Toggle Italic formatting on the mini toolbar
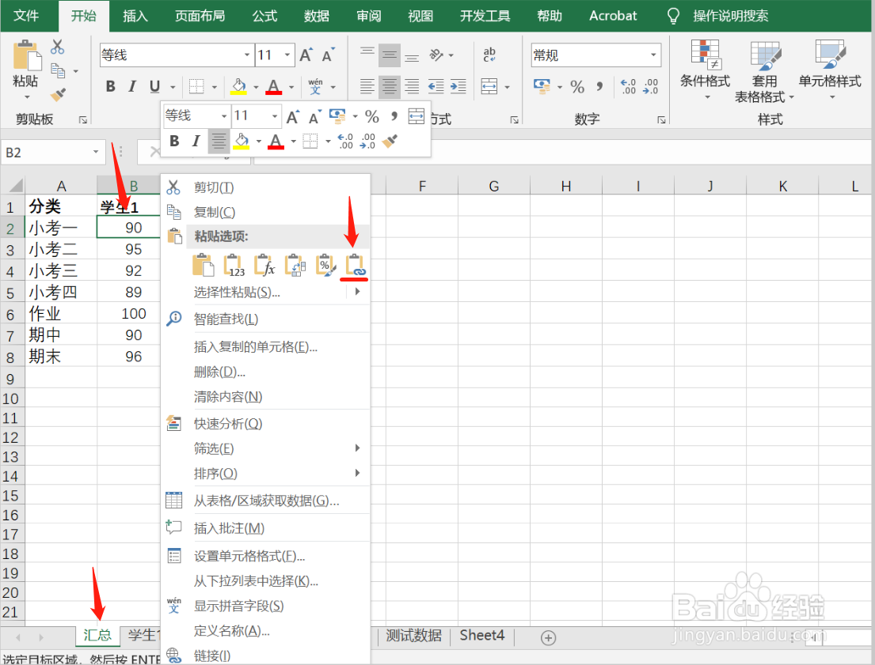Image resolution: width=875 pixels, height=665 pixels. point(194,141)
